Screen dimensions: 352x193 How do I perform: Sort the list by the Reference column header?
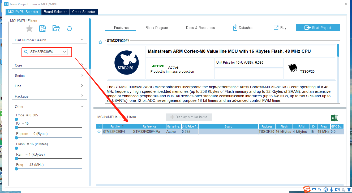click(149, 126)
